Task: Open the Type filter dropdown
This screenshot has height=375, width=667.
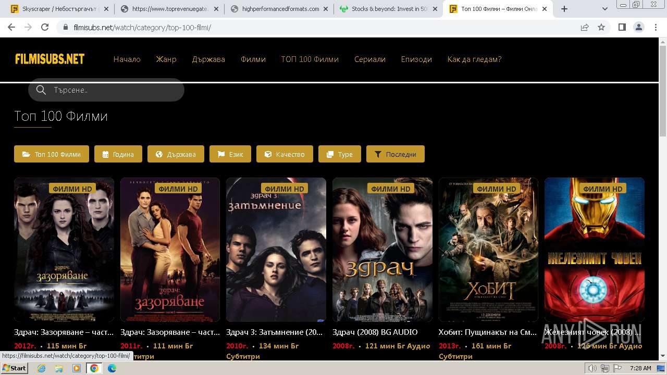Action: (340, 154)
